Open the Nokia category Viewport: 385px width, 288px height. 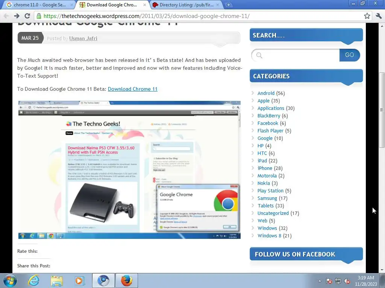click(264, 183)
